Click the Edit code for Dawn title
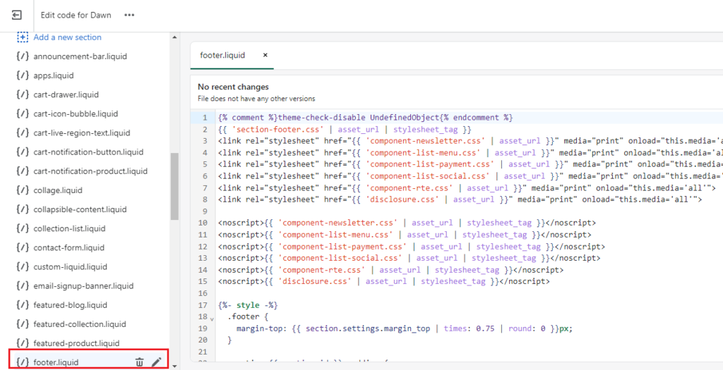Viewport: 723px width, 370px height. click(x=76, y=15)
